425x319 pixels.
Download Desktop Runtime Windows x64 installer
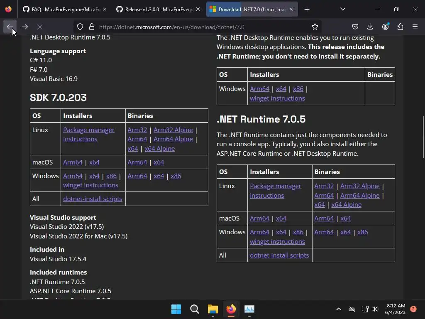pos(281,89)
